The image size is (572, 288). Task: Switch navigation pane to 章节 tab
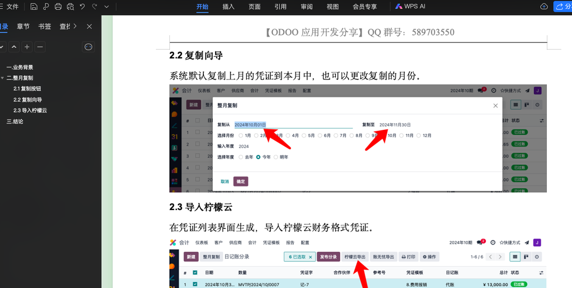coord(23,26)
